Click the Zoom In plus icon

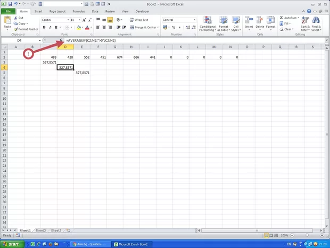tap(322, 235)
